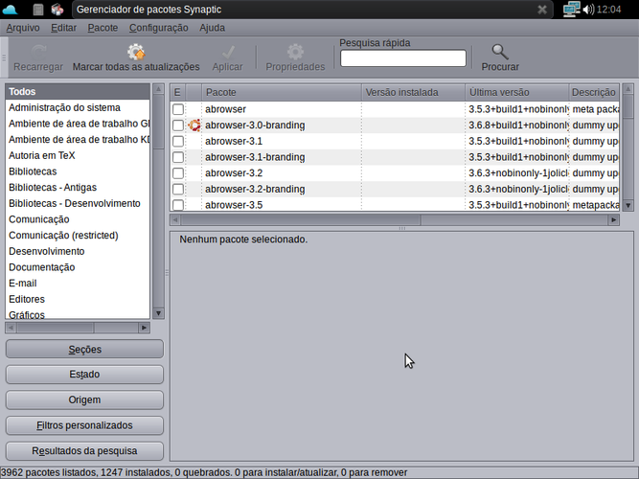Open the Ajuda menu

[x=213, y=28]
